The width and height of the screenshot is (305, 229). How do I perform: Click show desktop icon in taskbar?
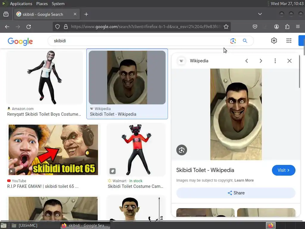pos(4,225)
